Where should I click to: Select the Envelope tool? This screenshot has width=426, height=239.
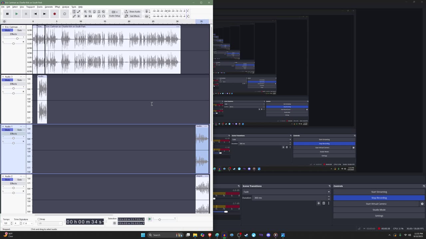79,12
